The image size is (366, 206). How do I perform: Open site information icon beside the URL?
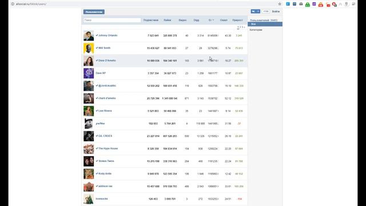pos(13,4)
